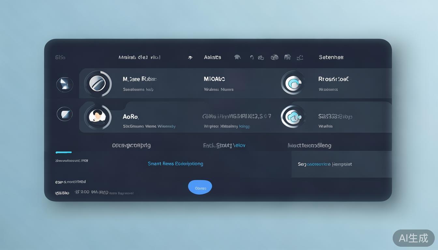Open the Ablsts tab in top bar
The height and width of the screenshot is (250, 438).
click(212, 57)
